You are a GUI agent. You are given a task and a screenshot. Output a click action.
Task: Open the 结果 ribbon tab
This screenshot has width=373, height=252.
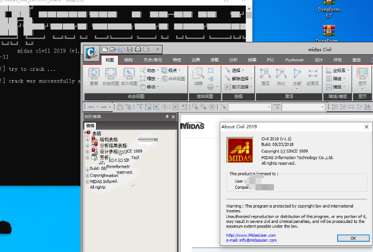252,60
